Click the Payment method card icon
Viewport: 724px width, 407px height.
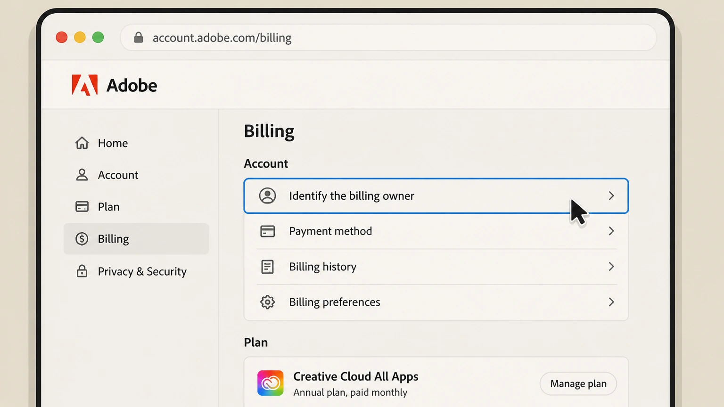(267, 231)
